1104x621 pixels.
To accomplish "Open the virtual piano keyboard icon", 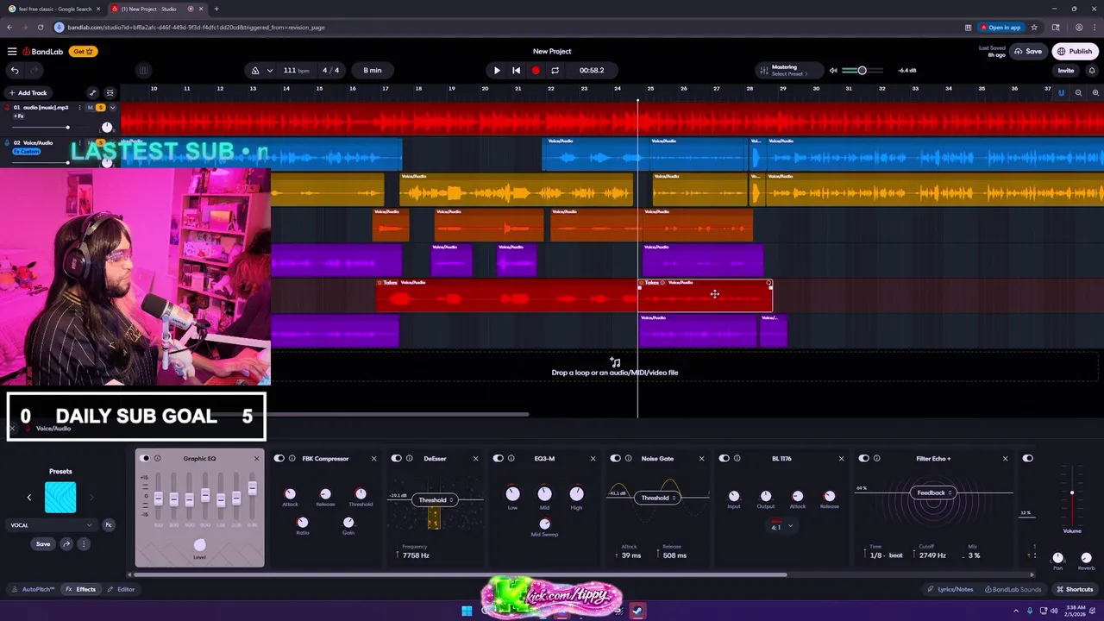I will pos(144,71).
